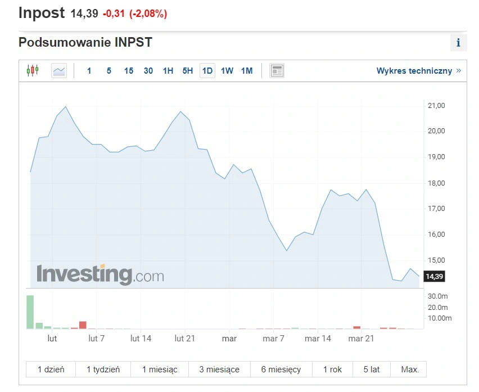Click the tallest green volume bar
The width and height of the screenshot is (479, 392).
point(30,312)
